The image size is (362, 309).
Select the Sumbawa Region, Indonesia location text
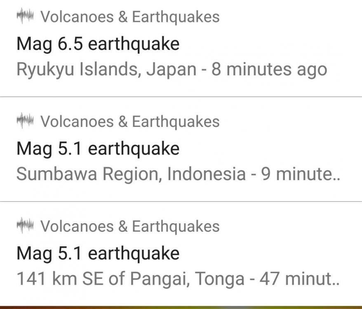(131, 174)
